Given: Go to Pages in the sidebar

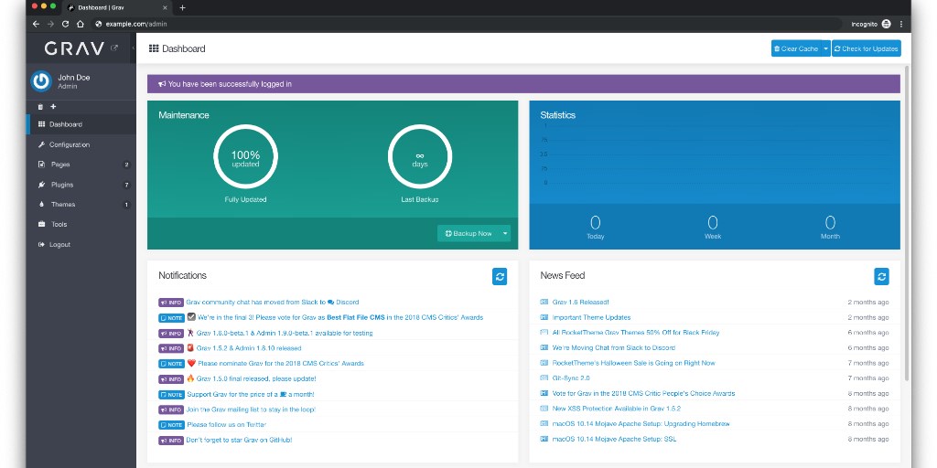Looking at the screenshot, I should click(x=81, y=165).
